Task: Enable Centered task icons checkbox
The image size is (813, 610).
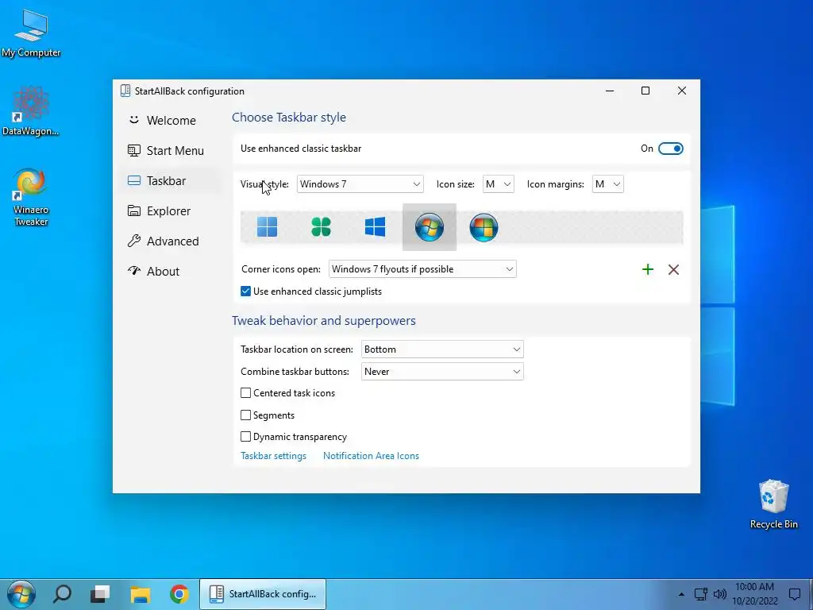Action: tap(246, 393)
